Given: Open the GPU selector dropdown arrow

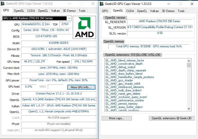Looking at the screenshot, I should [x=69, y=18].
